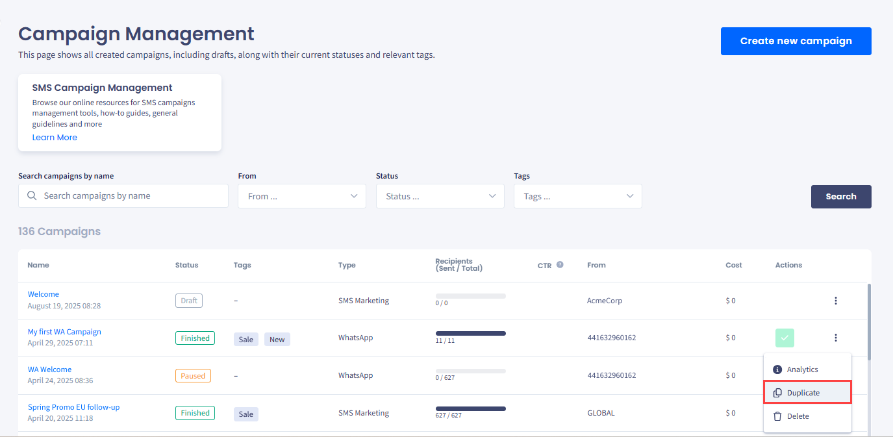Click Finished badge in My first WA Campaign row

click(x=195, y=338)
